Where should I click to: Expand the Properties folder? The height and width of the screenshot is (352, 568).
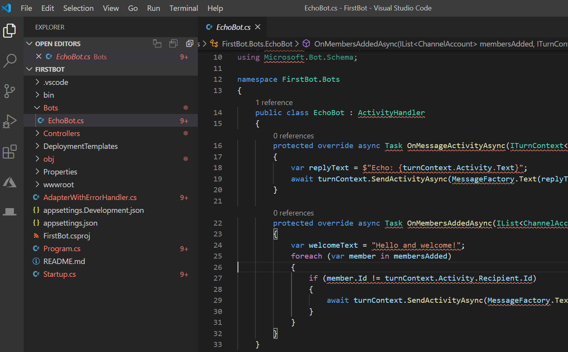(x=37, y=172)
